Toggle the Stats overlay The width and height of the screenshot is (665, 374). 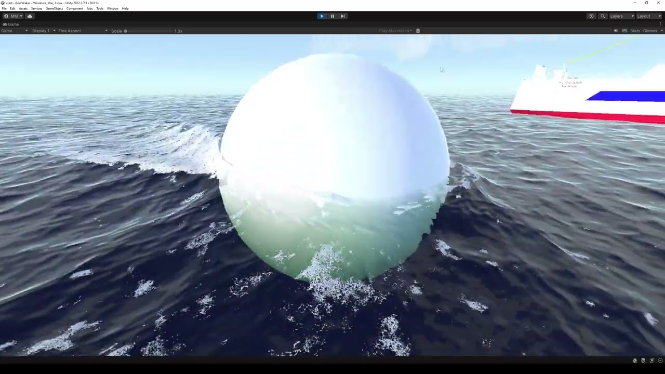[x=635, y=31]
